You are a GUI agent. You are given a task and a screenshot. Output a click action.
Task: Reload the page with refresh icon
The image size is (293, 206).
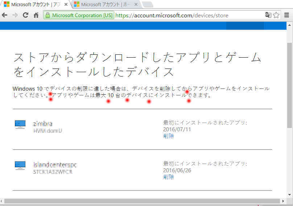(25, 15)
